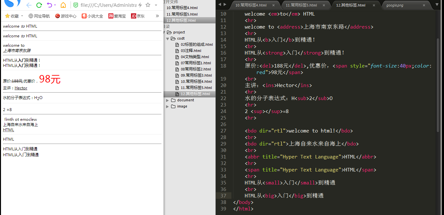The image size is (444, 215).
Task: Click the editor vertical scrollbar
Action: pyautogui.click(x=438, y=86)
